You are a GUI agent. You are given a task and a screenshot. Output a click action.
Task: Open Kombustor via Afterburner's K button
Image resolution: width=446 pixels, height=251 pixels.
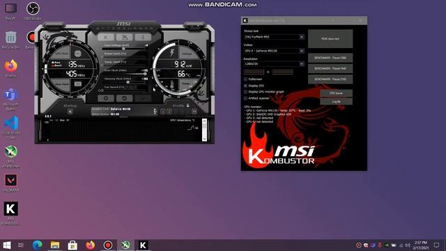pyautogui.click(x=106, y=37)
